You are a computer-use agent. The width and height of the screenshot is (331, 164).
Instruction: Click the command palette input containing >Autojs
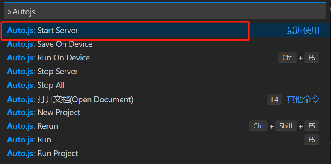pos(165,12)
